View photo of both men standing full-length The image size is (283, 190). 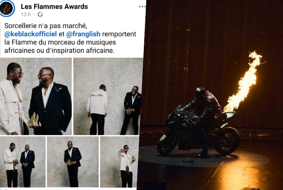pos(22,162)
